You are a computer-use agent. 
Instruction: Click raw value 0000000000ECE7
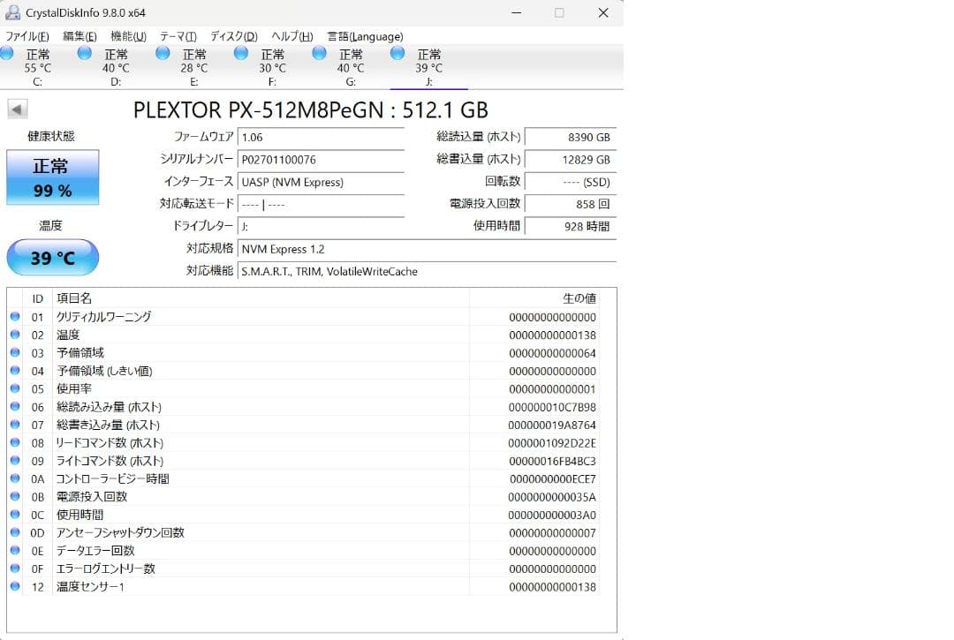coord(552,479)
